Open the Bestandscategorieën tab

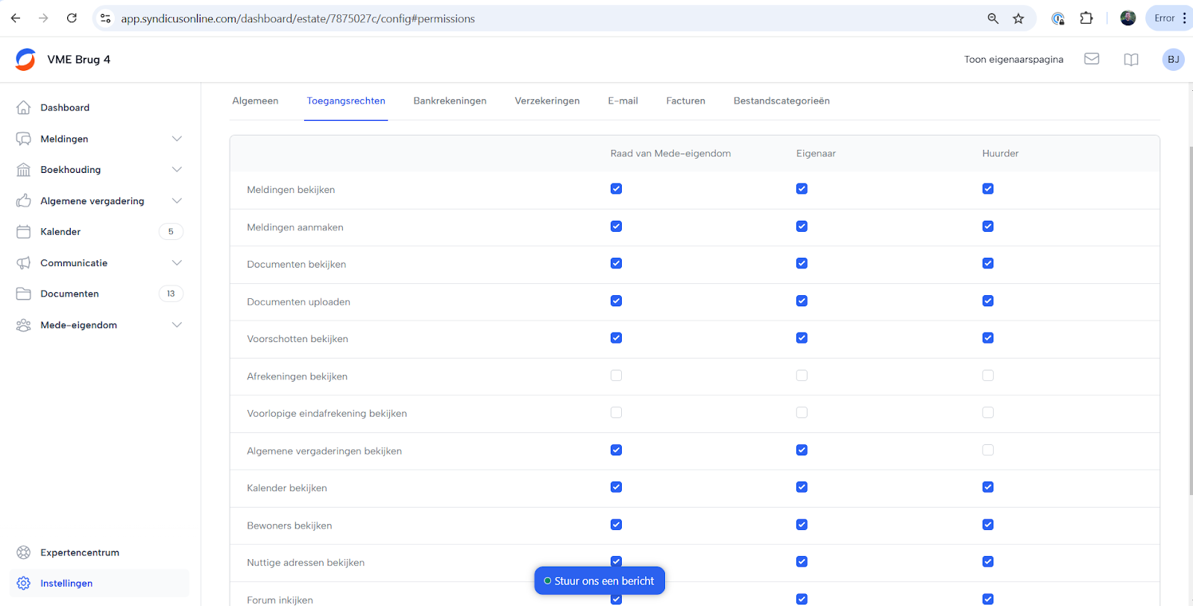point(781,101)
